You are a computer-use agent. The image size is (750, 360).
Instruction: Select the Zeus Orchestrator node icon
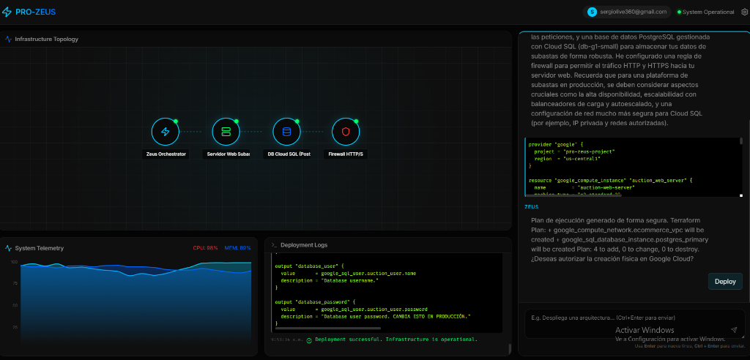click(x=165, y=132)
